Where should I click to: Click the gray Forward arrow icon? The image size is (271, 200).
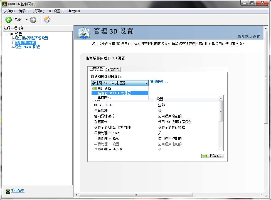point(33,20)
